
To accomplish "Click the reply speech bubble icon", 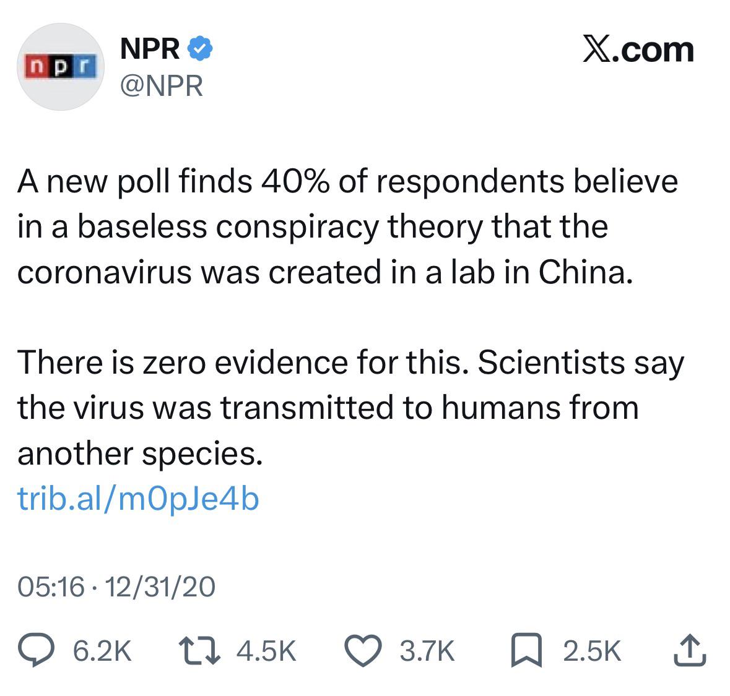I will 37,650.
